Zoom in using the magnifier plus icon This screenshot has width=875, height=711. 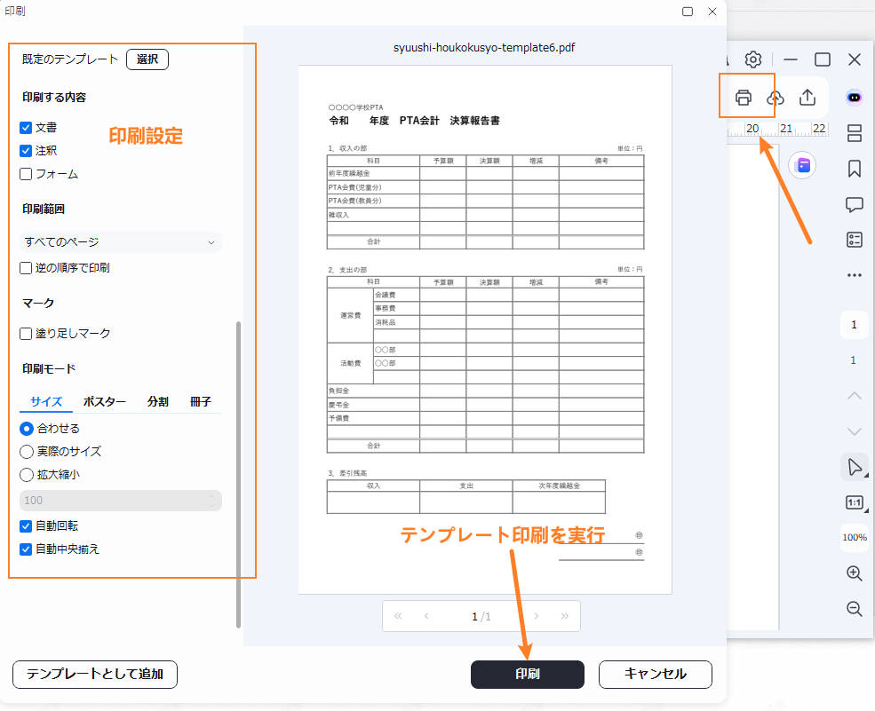[x=854, y=573]
